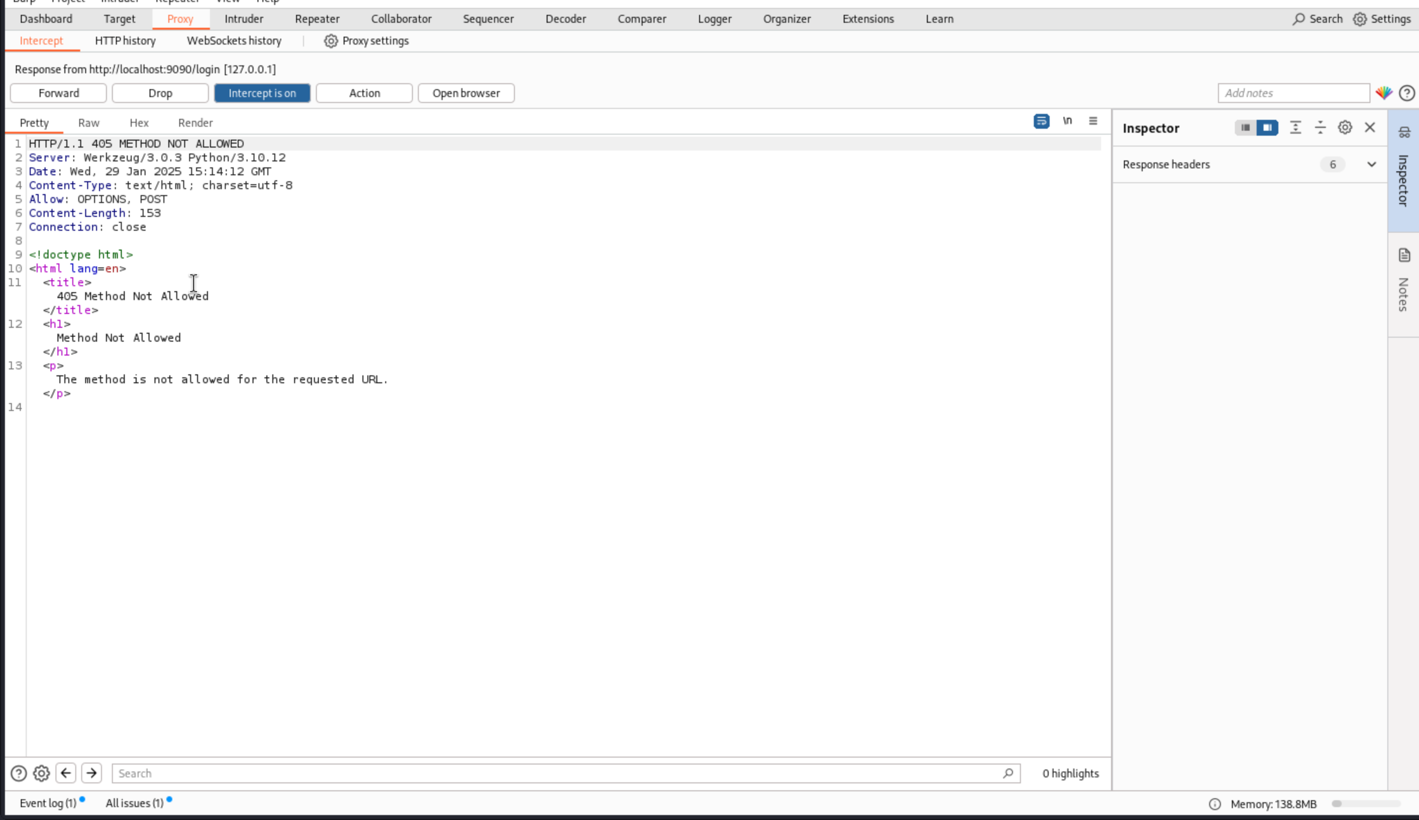
Task: Open search settings gear at bottom
Action: tap(41, 772)
